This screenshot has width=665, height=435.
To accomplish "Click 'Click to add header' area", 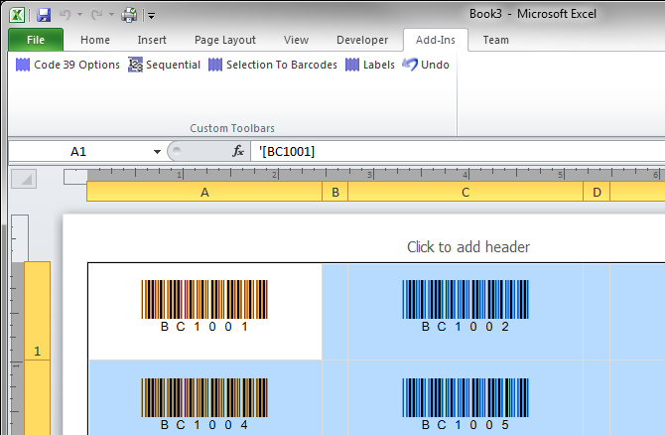I will click(468, 247).
